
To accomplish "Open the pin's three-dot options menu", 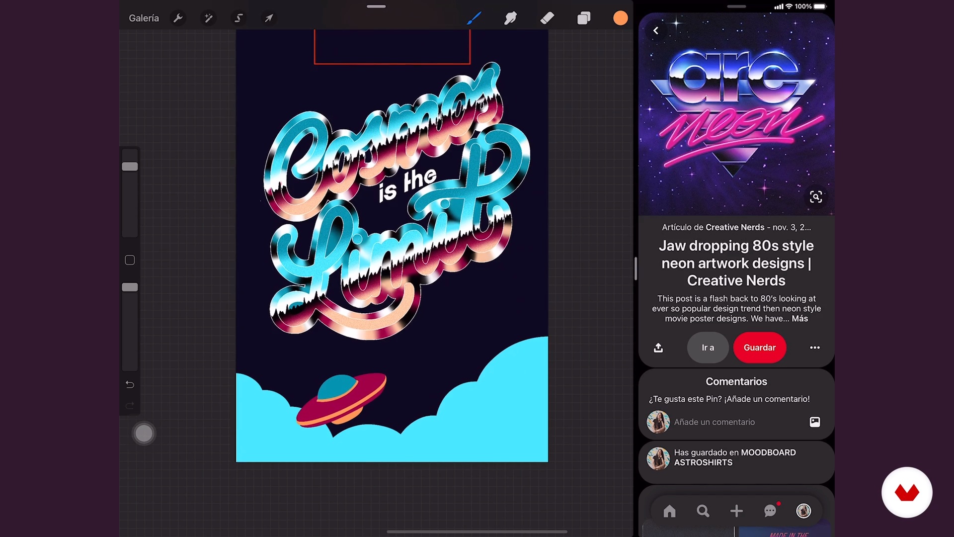I will 815,348.
